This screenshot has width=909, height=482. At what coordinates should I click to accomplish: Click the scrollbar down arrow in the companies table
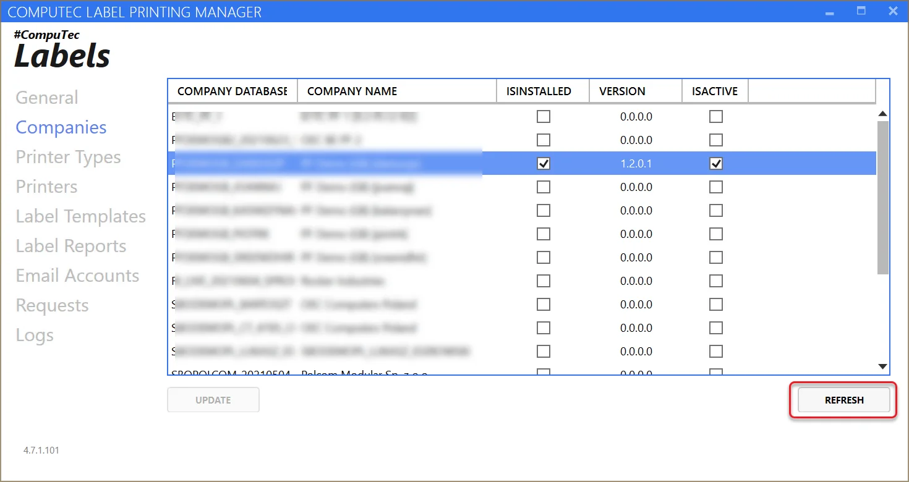coord(882,367)
